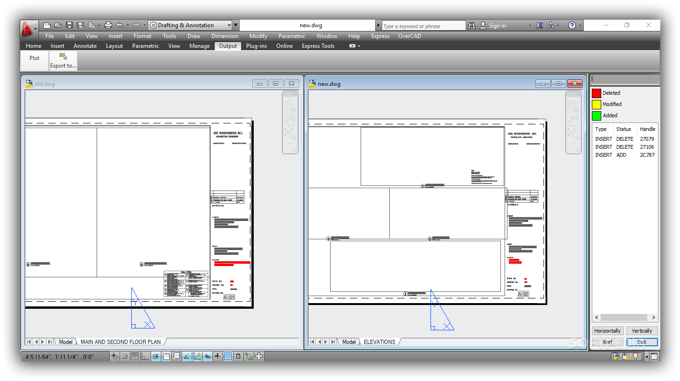The height and width of the screenshot is (381, 680).
Task: Jump to first layout tab in old.dwg
Action: click(29, 342)
